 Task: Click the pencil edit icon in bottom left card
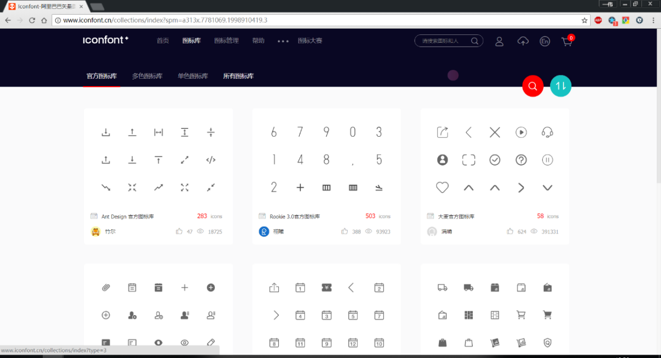coord(211,342)
